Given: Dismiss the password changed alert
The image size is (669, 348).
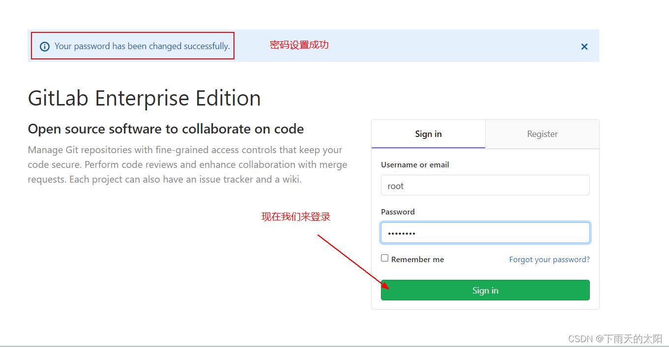Looking at the screenshot, I should (584, 47).
